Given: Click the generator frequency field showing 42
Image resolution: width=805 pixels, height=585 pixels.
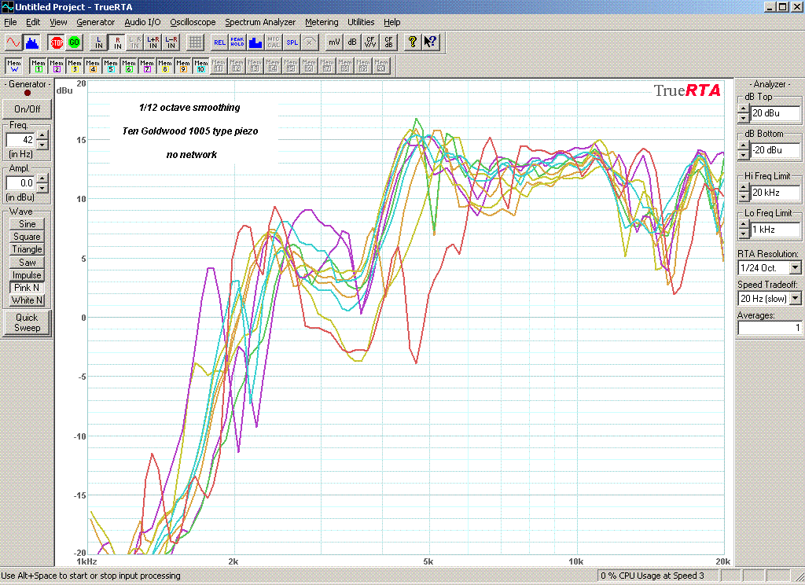Looking at the screenshot, I should [20, 140].
